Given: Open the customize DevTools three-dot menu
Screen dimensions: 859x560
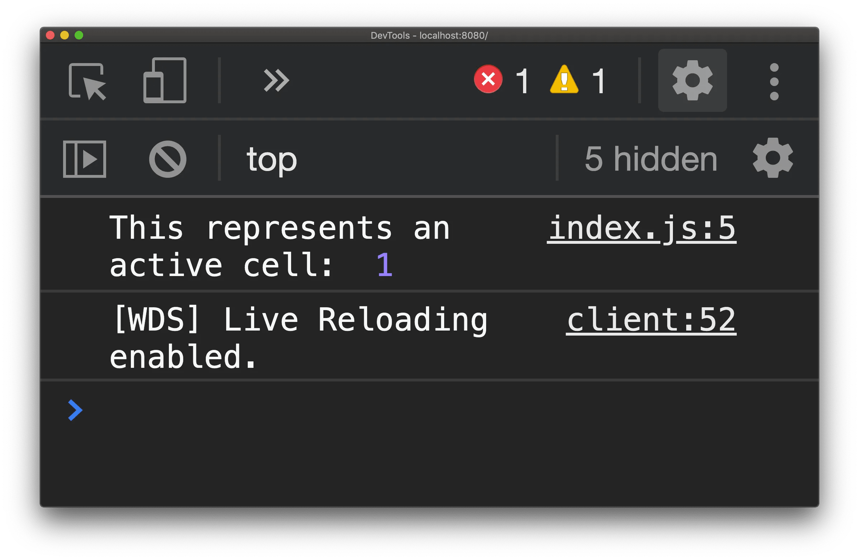Looking at the screenshot, I should 773,81.
